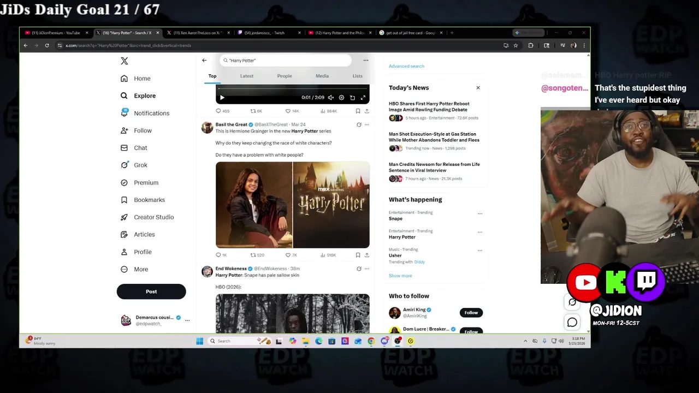Share Basil the Great post
Image resolution: width=699 pixels, height=393 pixels.
point(366,255)
